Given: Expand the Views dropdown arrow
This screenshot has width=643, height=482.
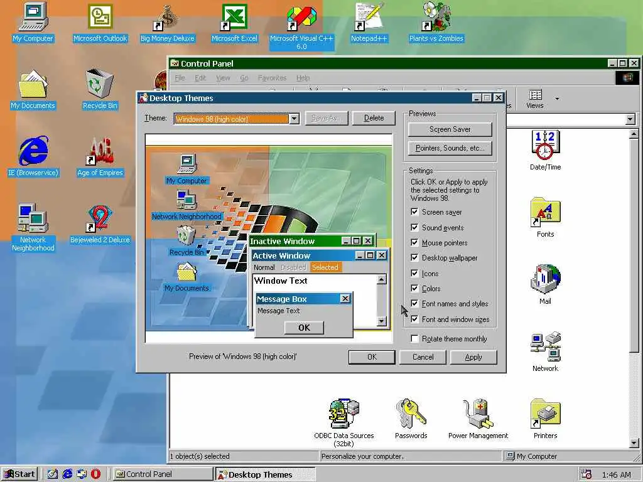Looking at the screenshot, I should (557, 99).
